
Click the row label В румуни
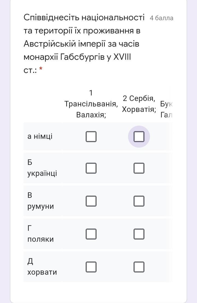point(40,201)
